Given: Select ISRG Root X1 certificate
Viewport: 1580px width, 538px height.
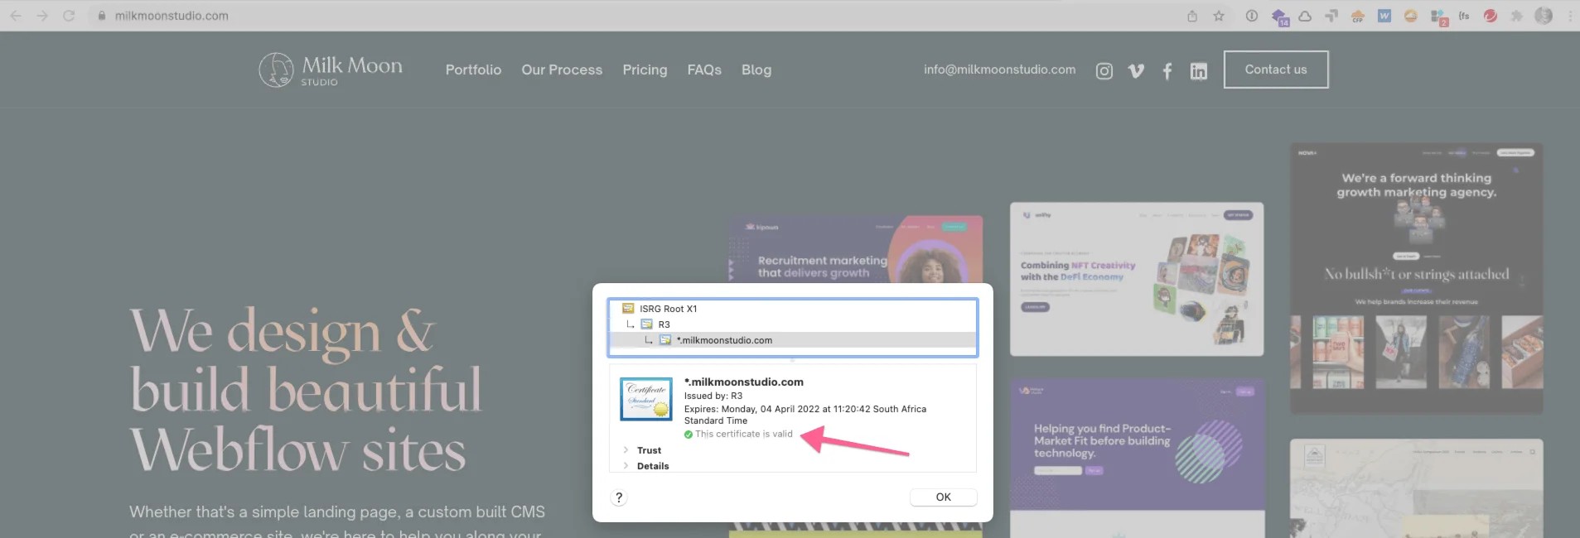Looking at the screenshot, I should pos(667,309).
